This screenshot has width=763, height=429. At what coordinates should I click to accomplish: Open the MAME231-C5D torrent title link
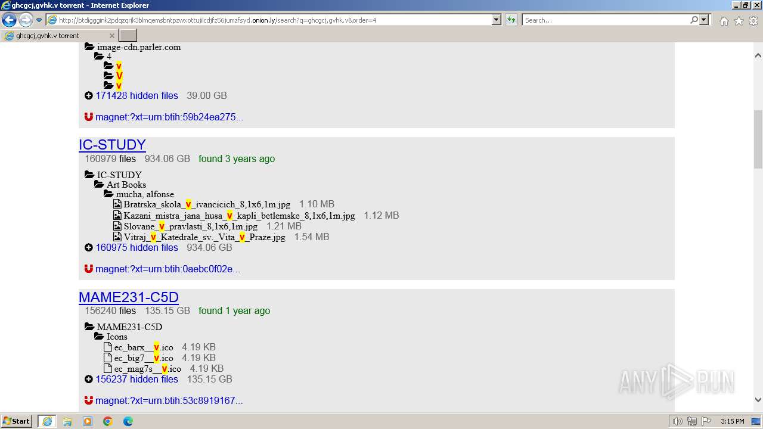pos(129,297)
